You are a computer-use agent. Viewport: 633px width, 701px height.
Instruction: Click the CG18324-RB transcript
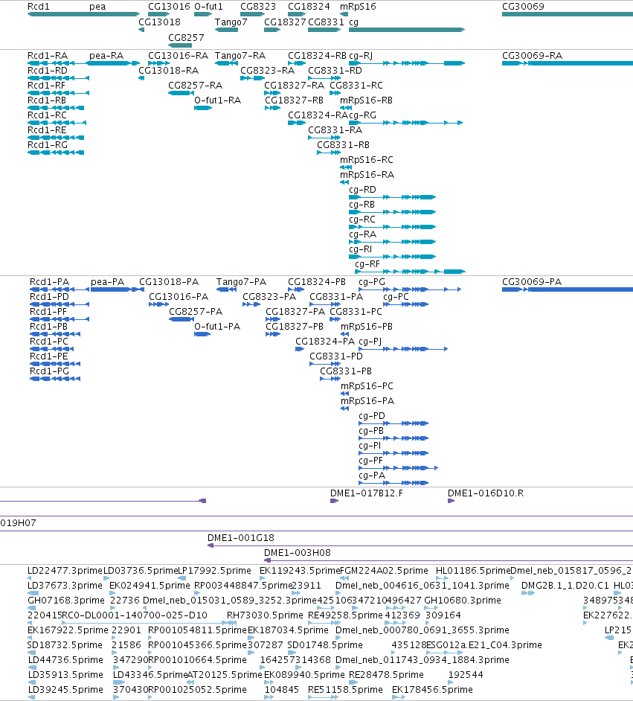click(317, 55)
